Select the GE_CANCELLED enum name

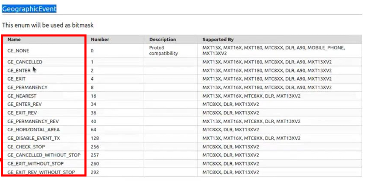pyautogui.click(x=25, y=62)
